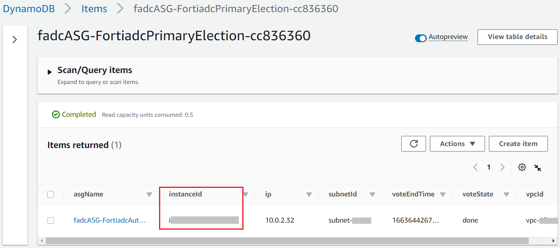Select all items with the header checkbox
The width and height of the screenshot is (560, 248).
tap(50, 194)
